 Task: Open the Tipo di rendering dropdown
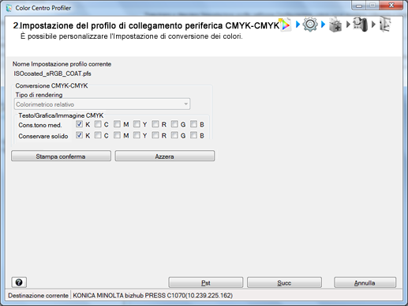(x=102, y=104)
